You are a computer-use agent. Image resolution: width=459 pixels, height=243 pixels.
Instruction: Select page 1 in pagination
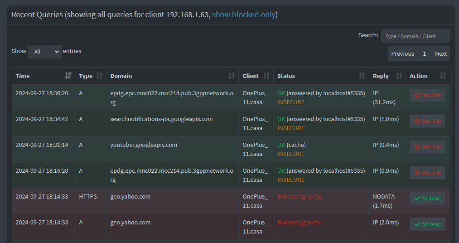(425, 53)
